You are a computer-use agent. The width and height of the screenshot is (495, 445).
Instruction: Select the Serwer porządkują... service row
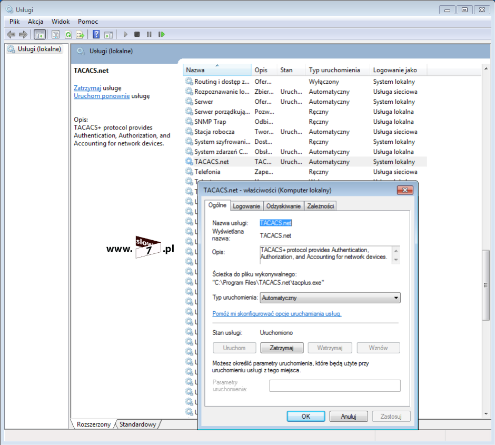(305, 112)
